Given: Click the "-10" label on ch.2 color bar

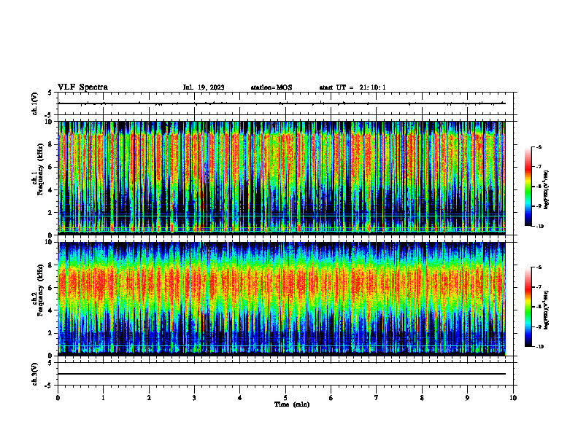Looking at the screenshot, I should click(539, 347).
